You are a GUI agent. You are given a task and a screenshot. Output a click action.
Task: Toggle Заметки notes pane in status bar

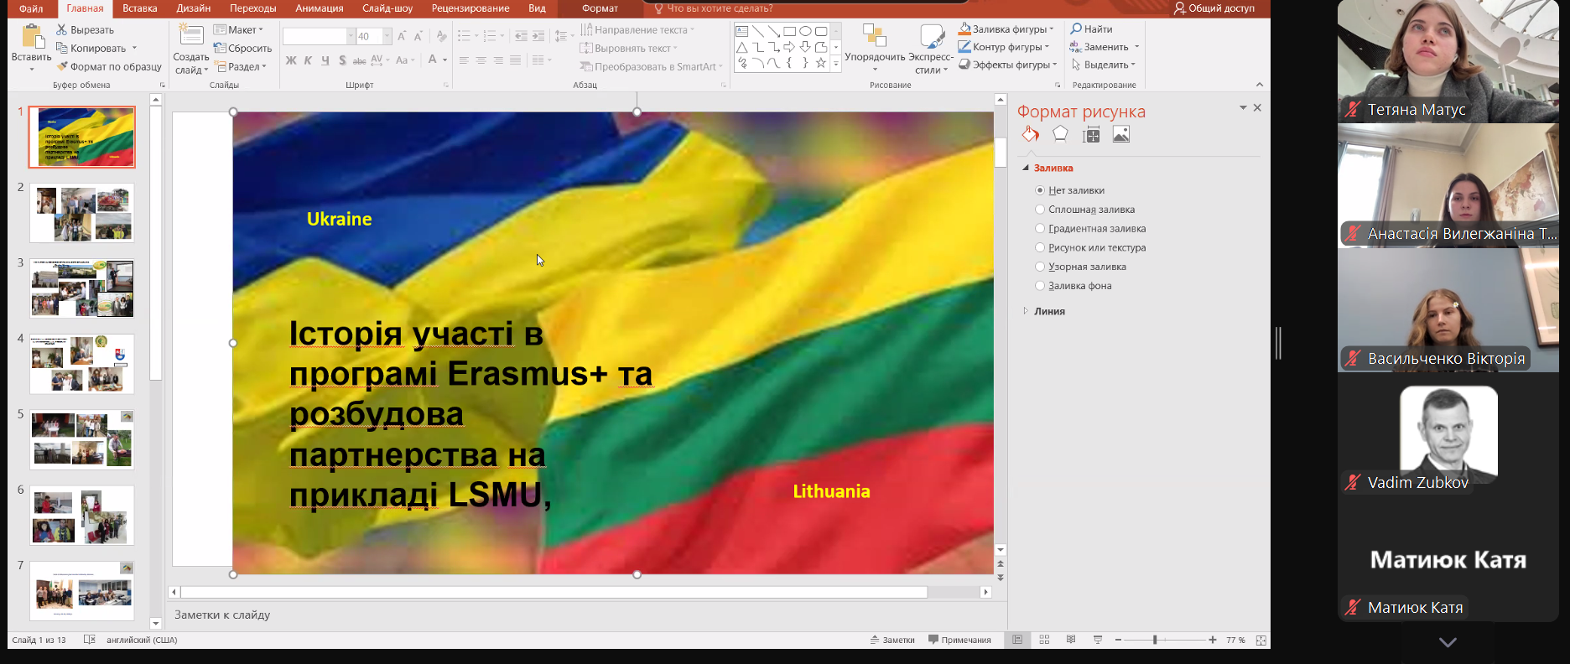(x=892, y=640)
